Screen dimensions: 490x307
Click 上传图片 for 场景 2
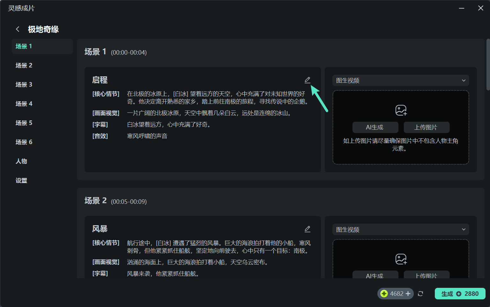(427, 275)
